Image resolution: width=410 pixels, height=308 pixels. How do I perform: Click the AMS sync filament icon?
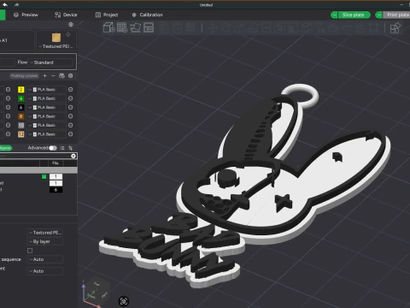pyautogui.click(x=61, y=76)
